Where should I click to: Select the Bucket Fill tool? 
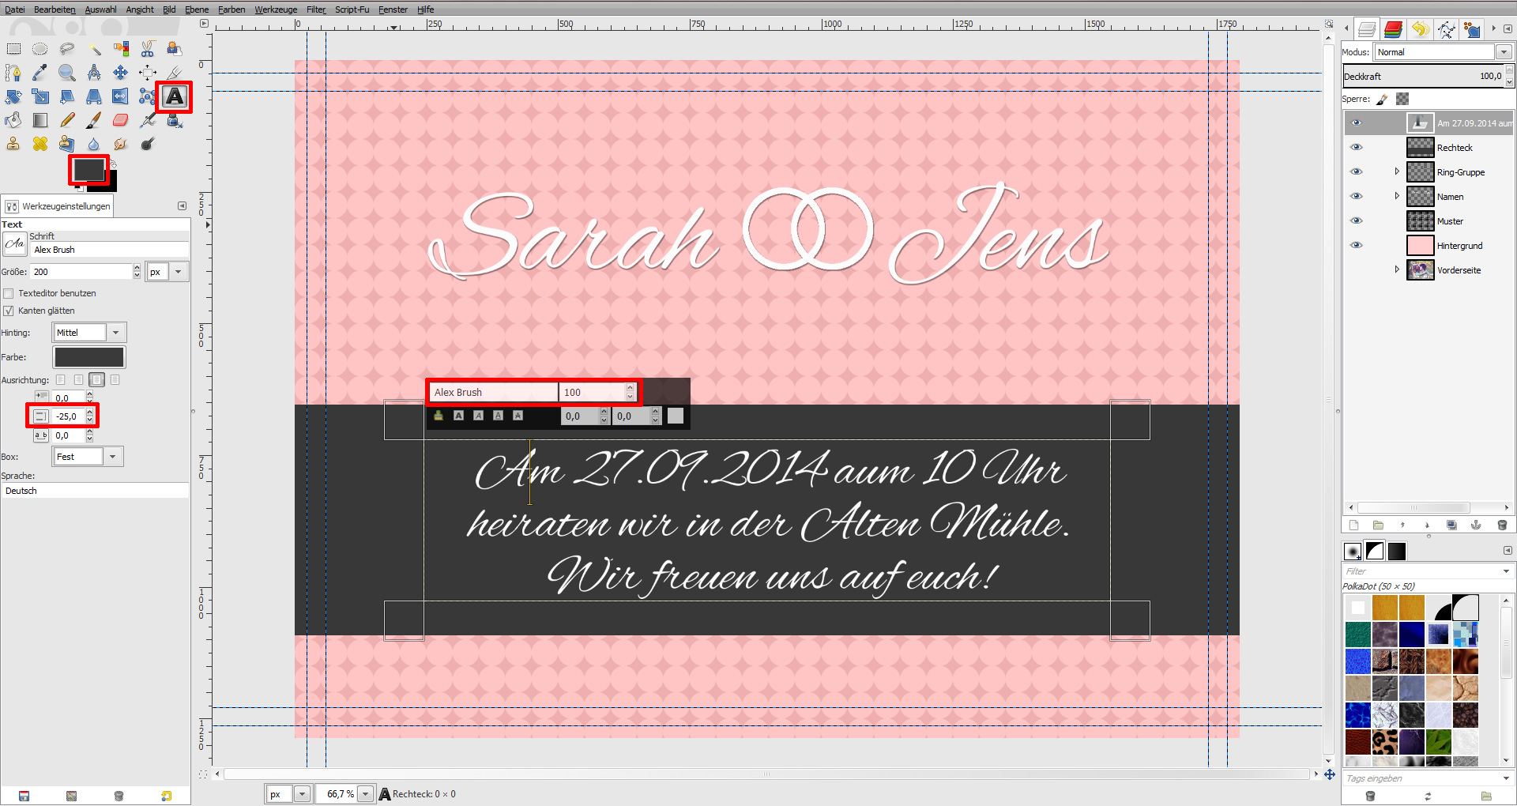point(13,120)
